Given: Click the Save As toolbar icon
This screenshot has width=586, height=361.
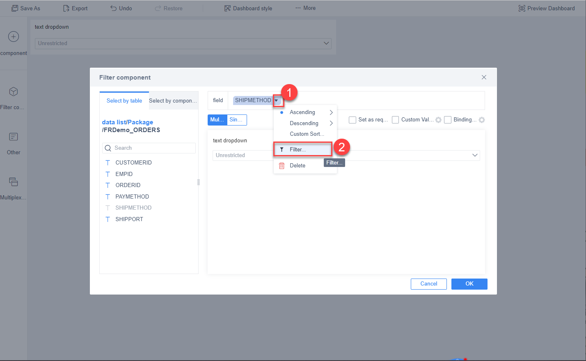Looking at the screenshot, I should click(15, 8).
